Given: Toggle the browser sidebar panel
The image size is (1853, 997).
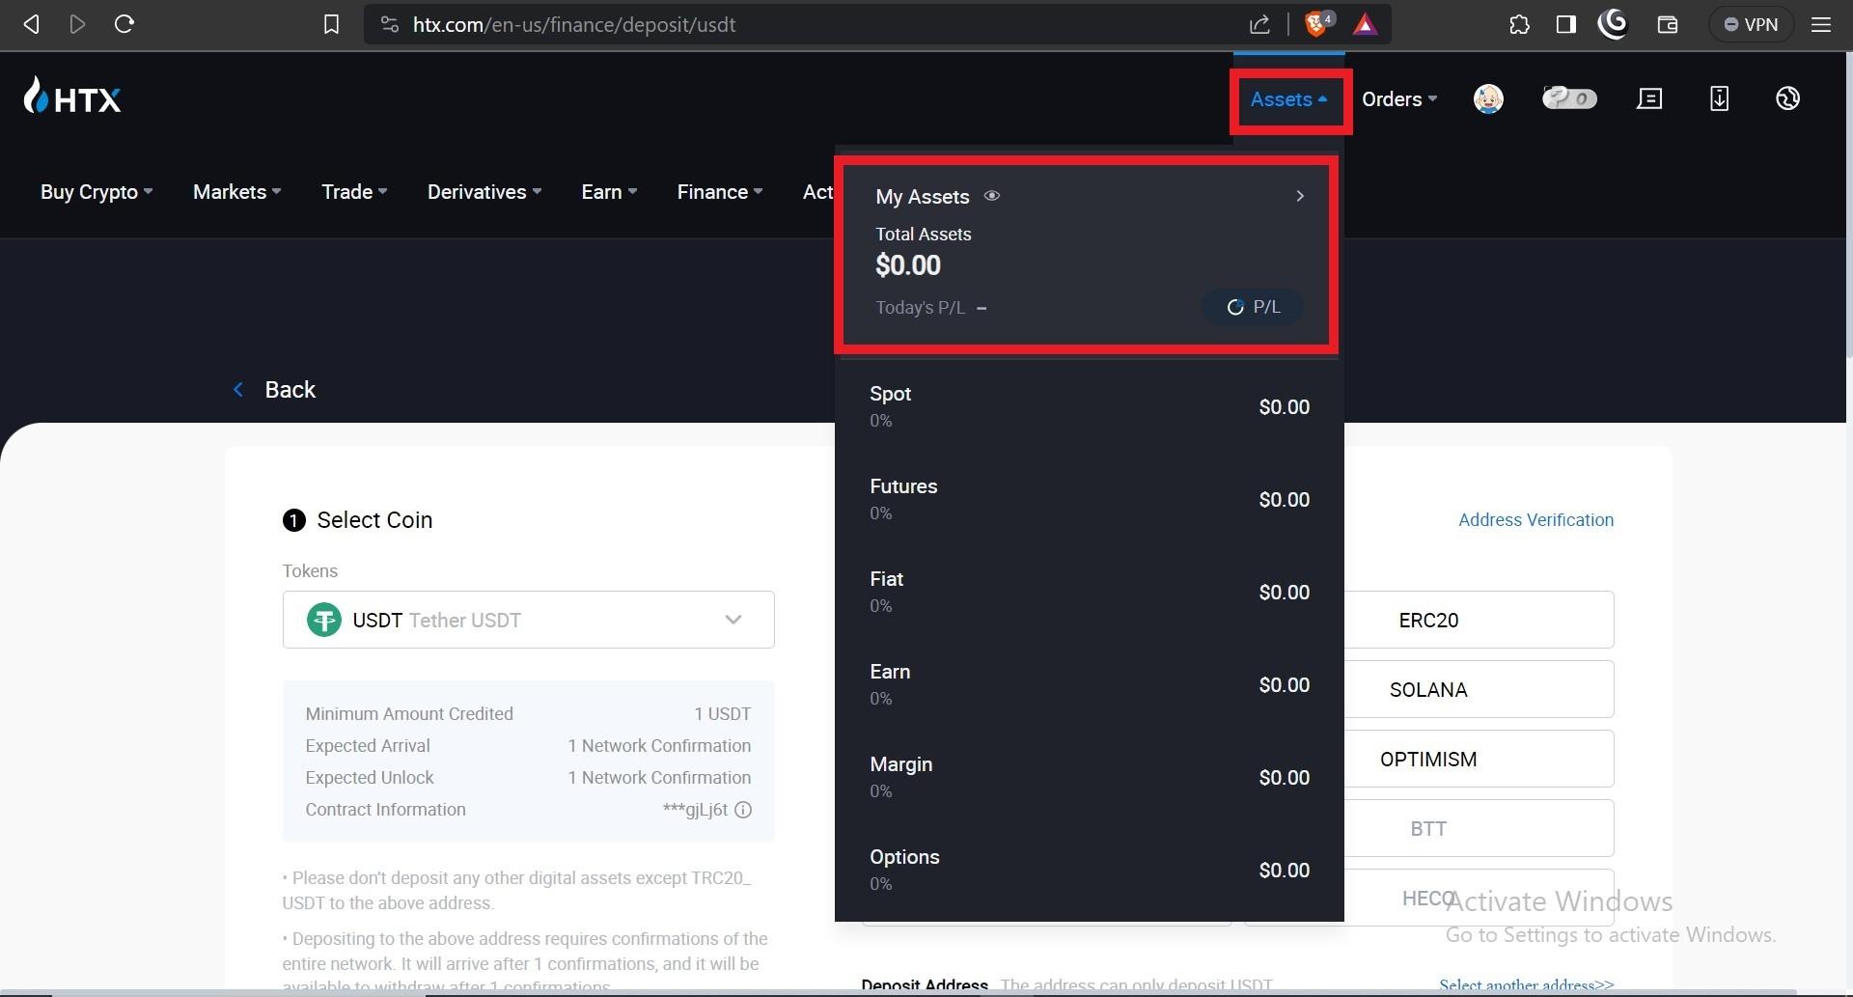Looking at the screenshot, I should pos(1566,24).
